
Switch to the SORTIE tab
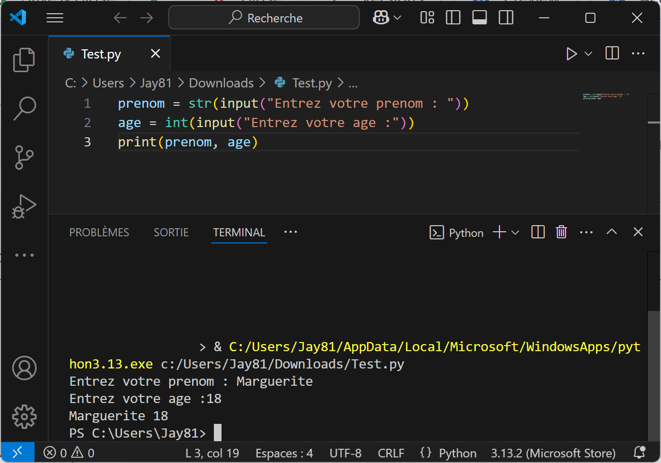click(x=171, y=232)
